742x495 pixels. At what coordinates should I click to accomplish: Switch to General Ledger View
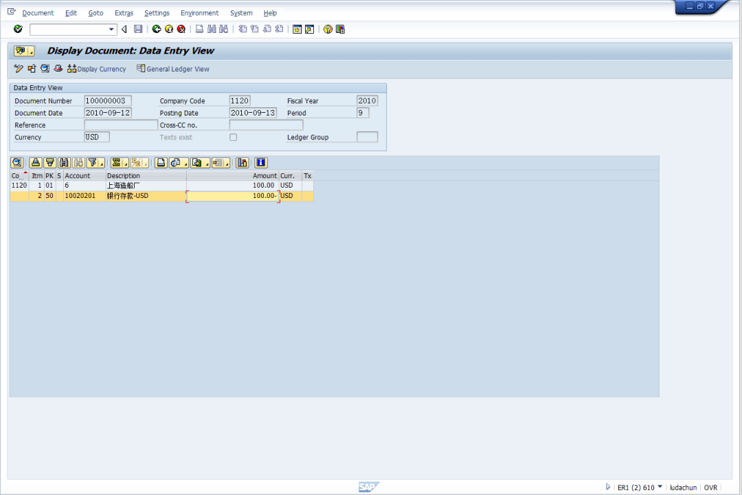coord(173,69)
